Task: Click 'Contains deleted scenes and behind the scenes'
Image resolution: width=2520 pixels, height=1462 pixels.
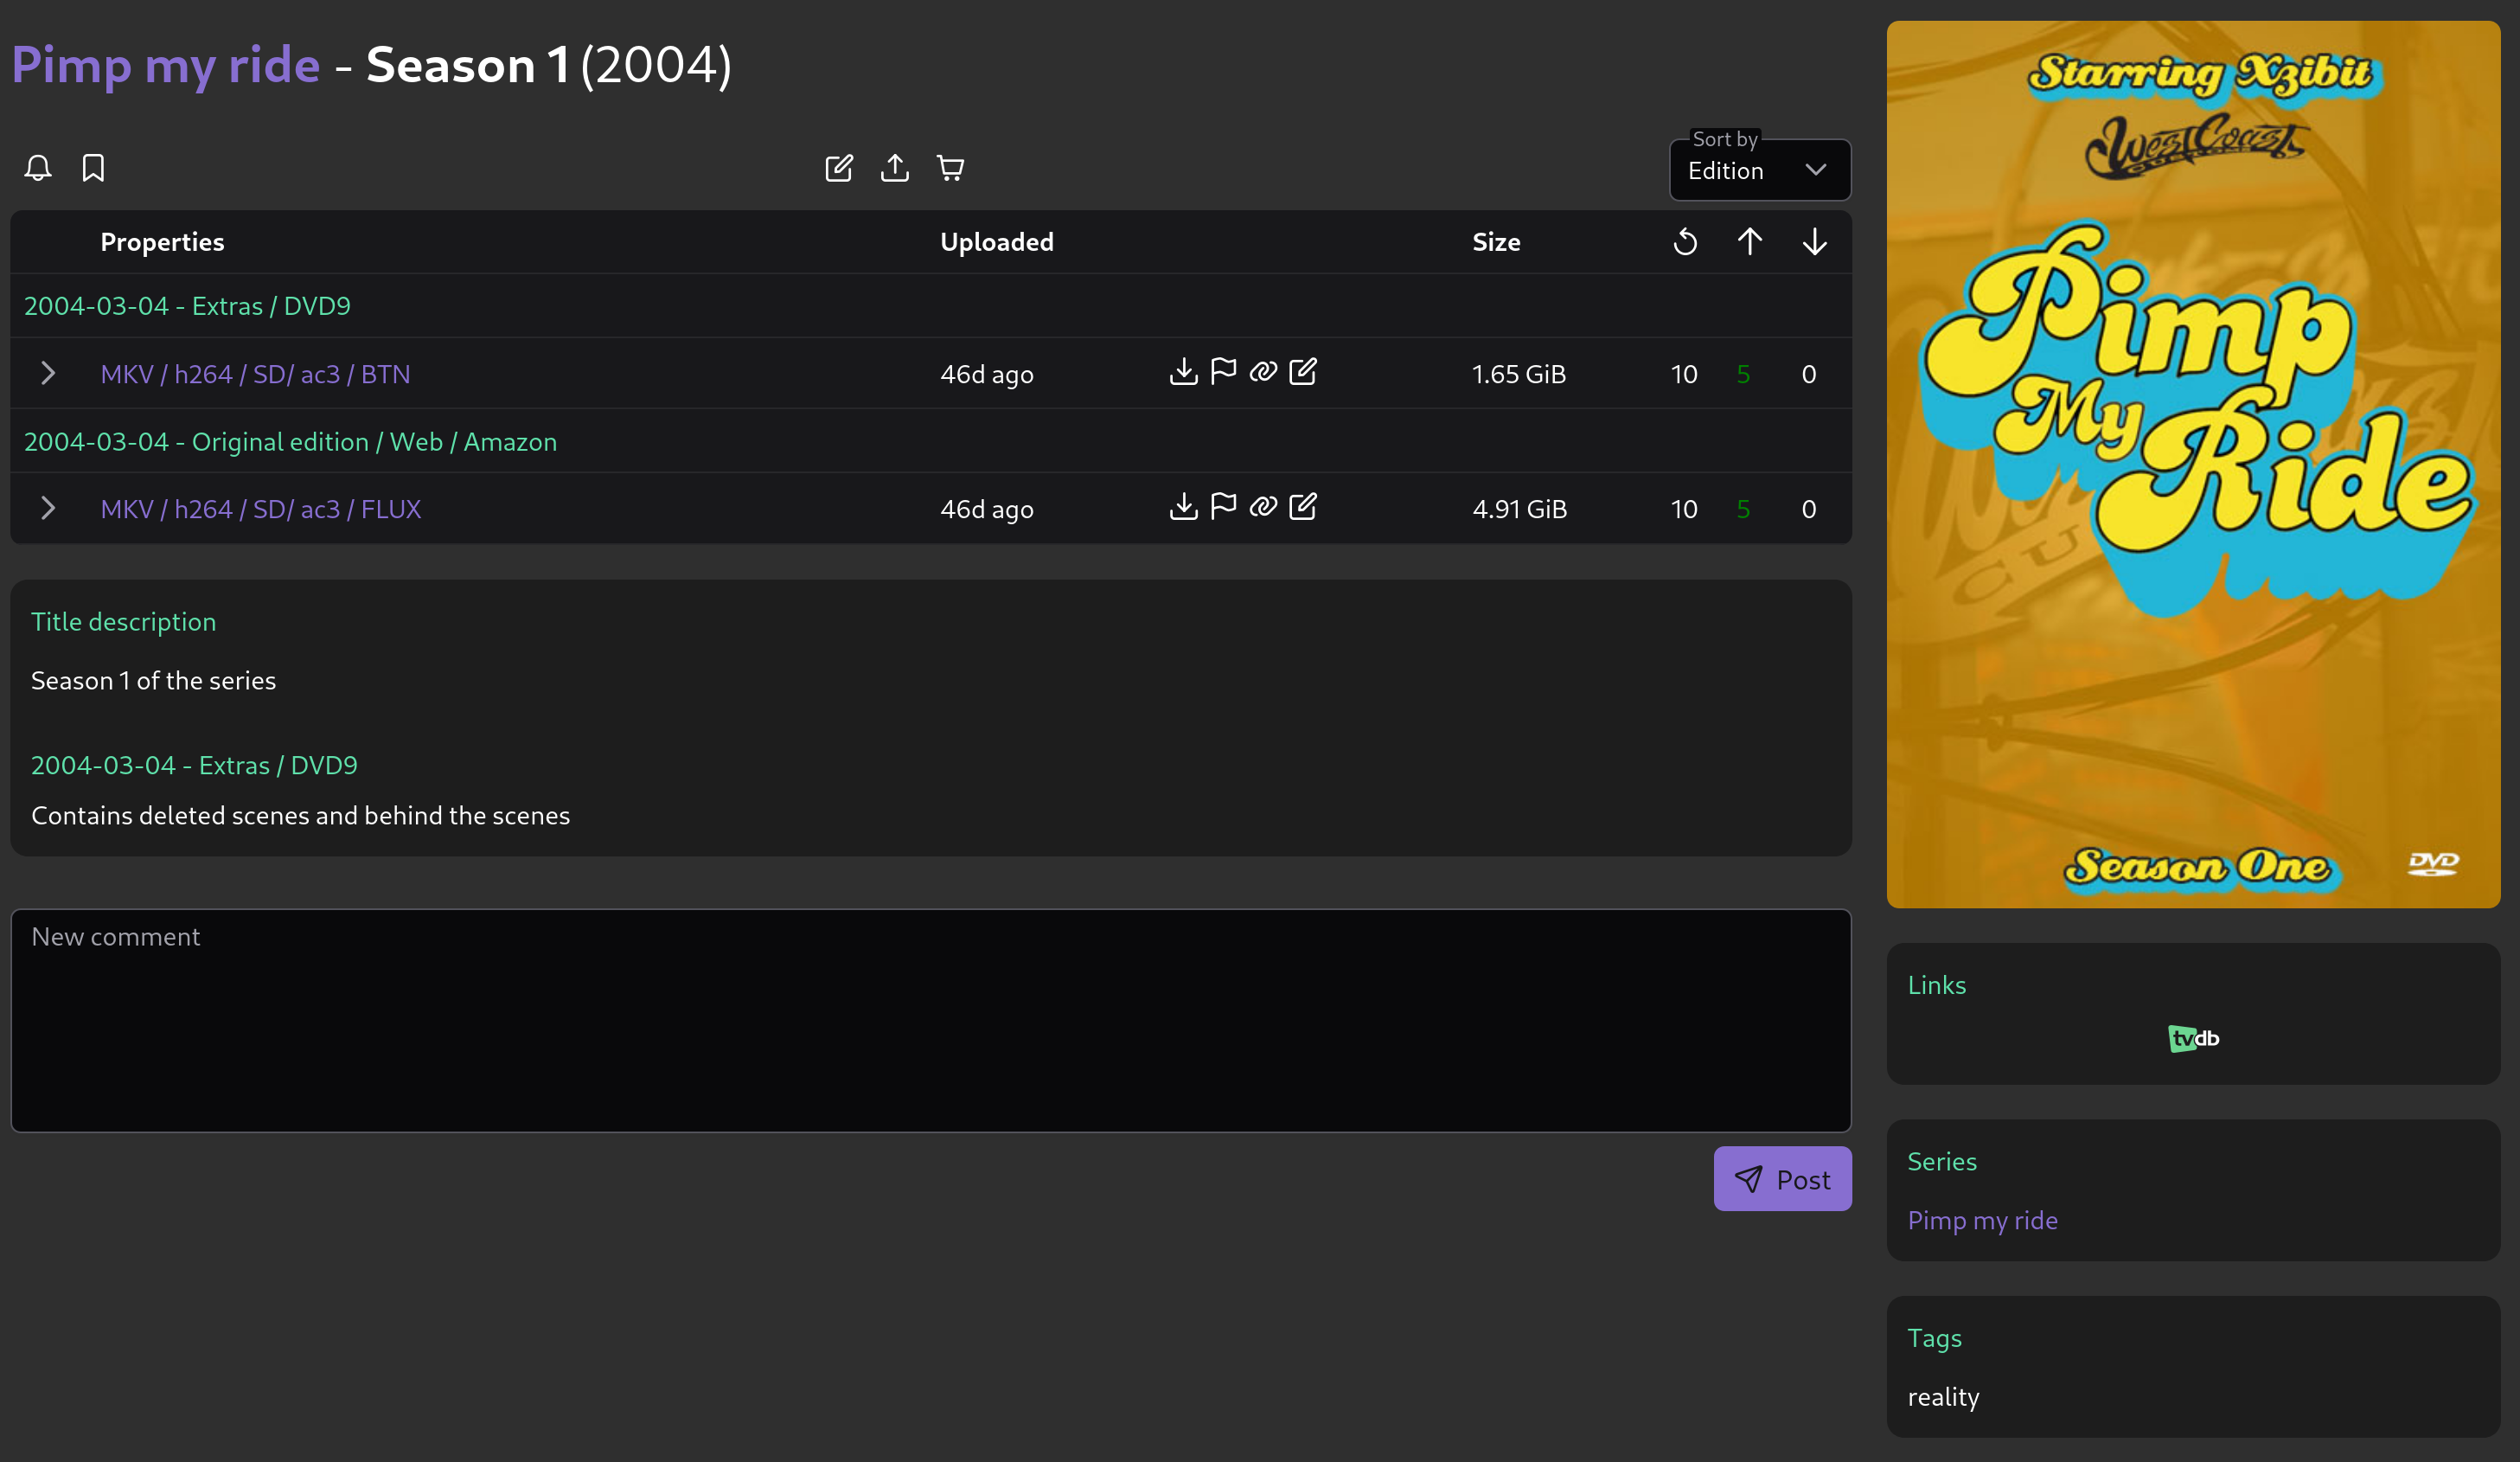Action: click(x=300, y=816)
